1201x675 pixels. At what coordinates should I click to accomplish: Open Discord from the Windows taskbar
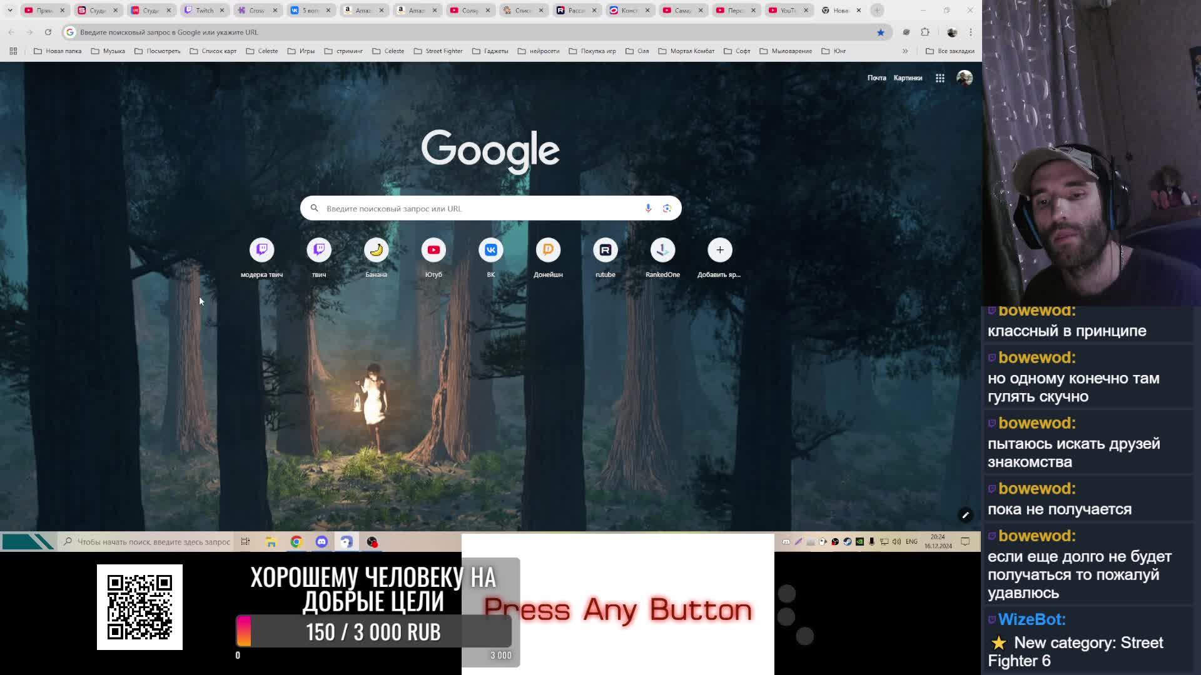coord(322,542)
